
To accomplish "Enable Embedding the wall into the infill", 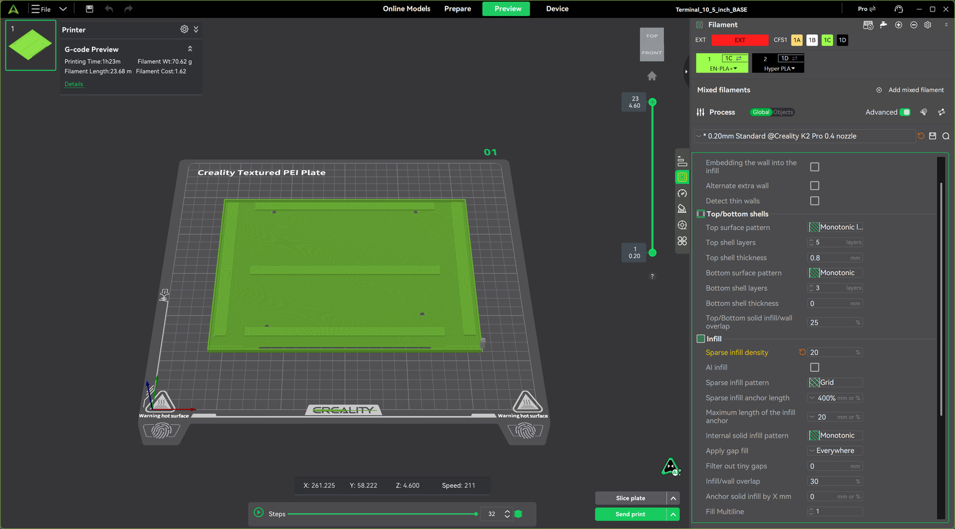I will (814, 167).
